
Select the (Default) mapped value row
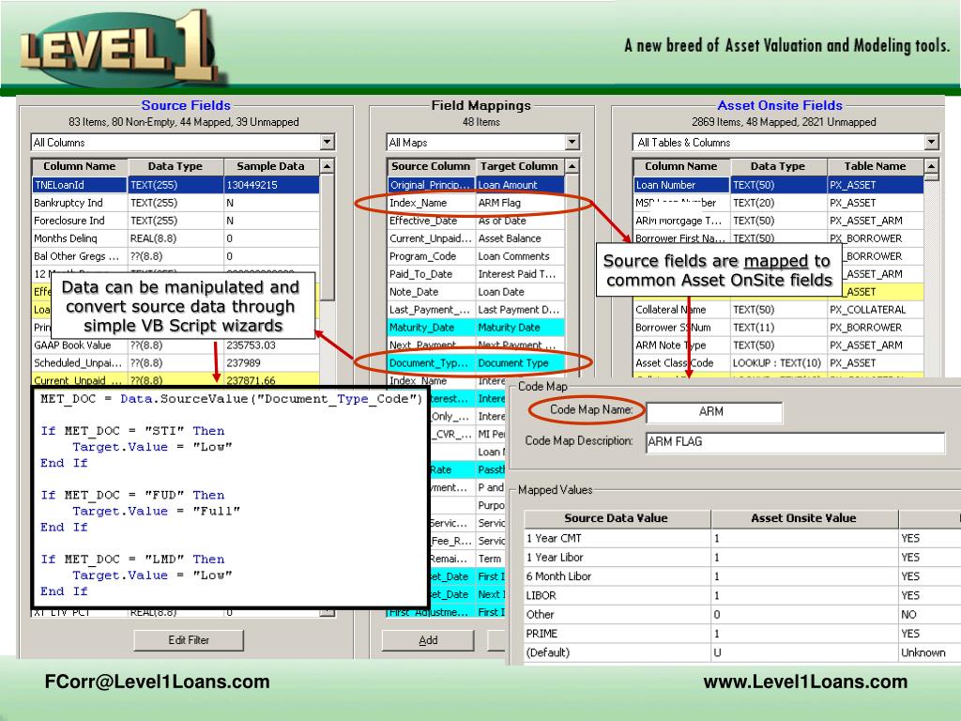[x=741, y=652]
